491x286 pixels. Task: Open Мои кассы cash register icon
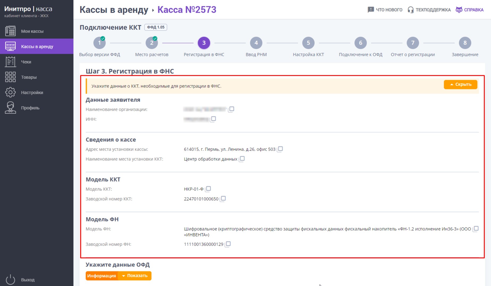tap(10, 31)
